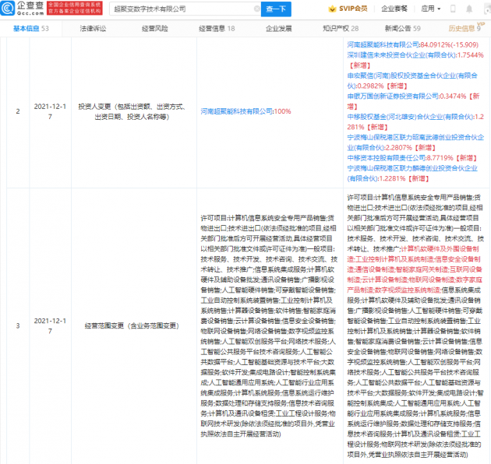Click the SVIP crown icon
491x464 pixels.
[332, 9]
